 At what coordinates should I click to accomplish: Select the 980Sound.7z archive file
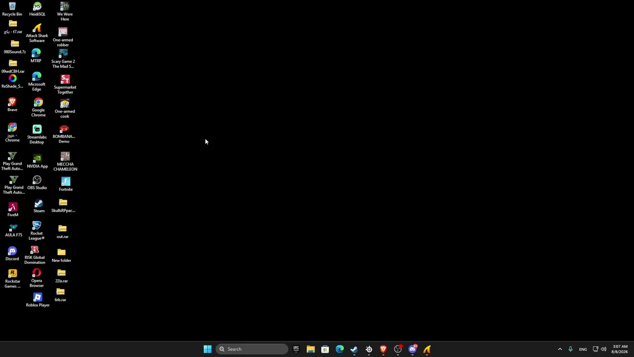(14, 48)
